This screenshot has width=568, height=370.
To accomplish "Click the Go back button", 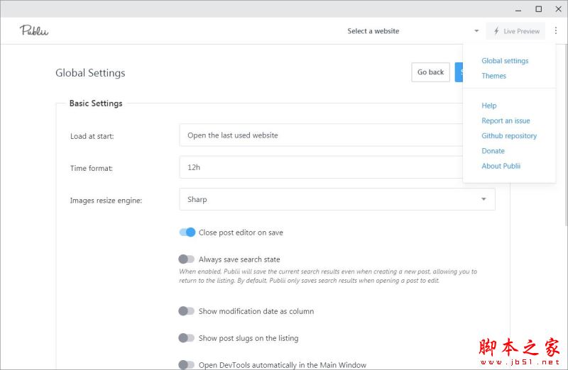I will click(x=430, y=72).
